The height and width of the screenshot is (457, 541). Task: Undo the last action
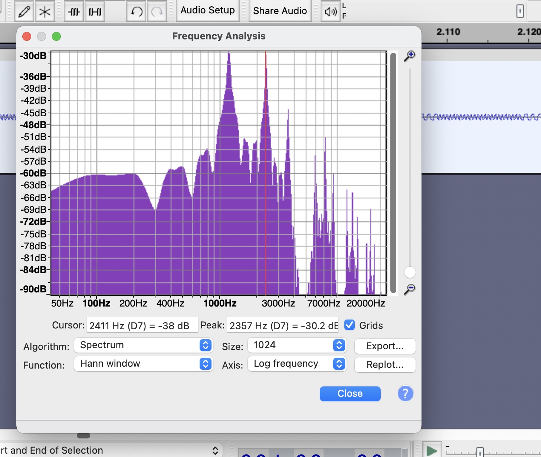pos(136,11)
